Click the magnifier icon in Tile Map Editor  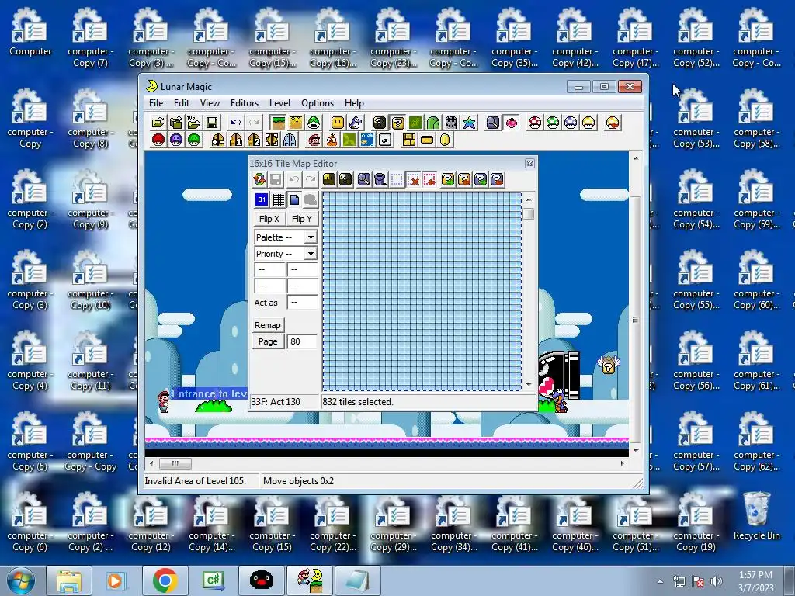363,179
